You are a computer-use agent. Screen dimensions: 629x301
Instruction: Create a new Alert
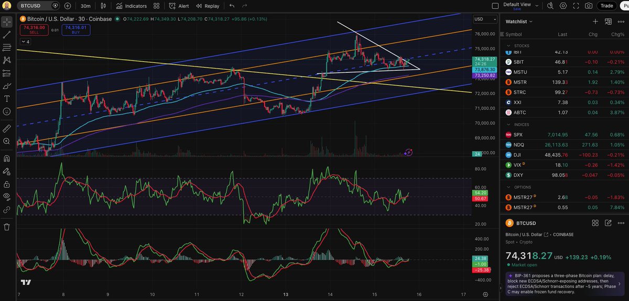tap(179, 6)
